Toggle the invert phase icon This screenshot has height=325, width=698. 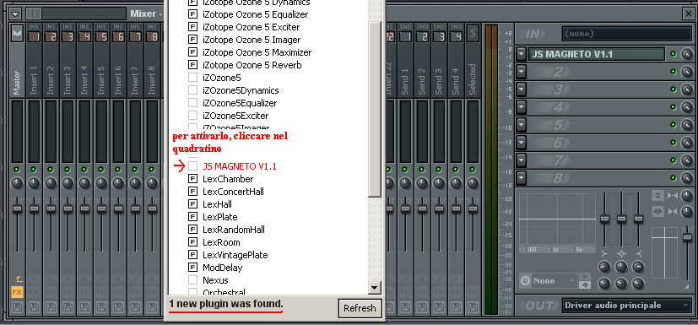pyautogui.click(x=657, y=195)
